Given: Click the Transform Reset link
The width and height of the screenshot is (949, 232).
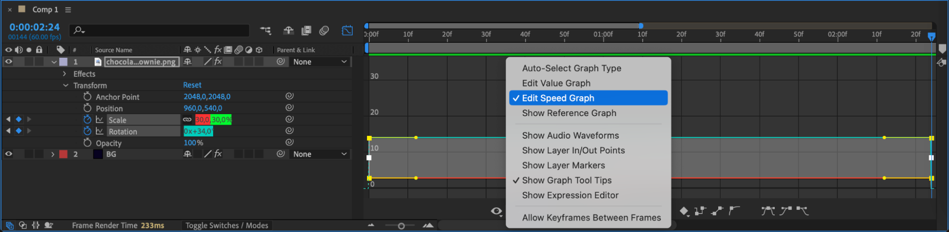Looking at the screenshot, I should coord(192,85).
